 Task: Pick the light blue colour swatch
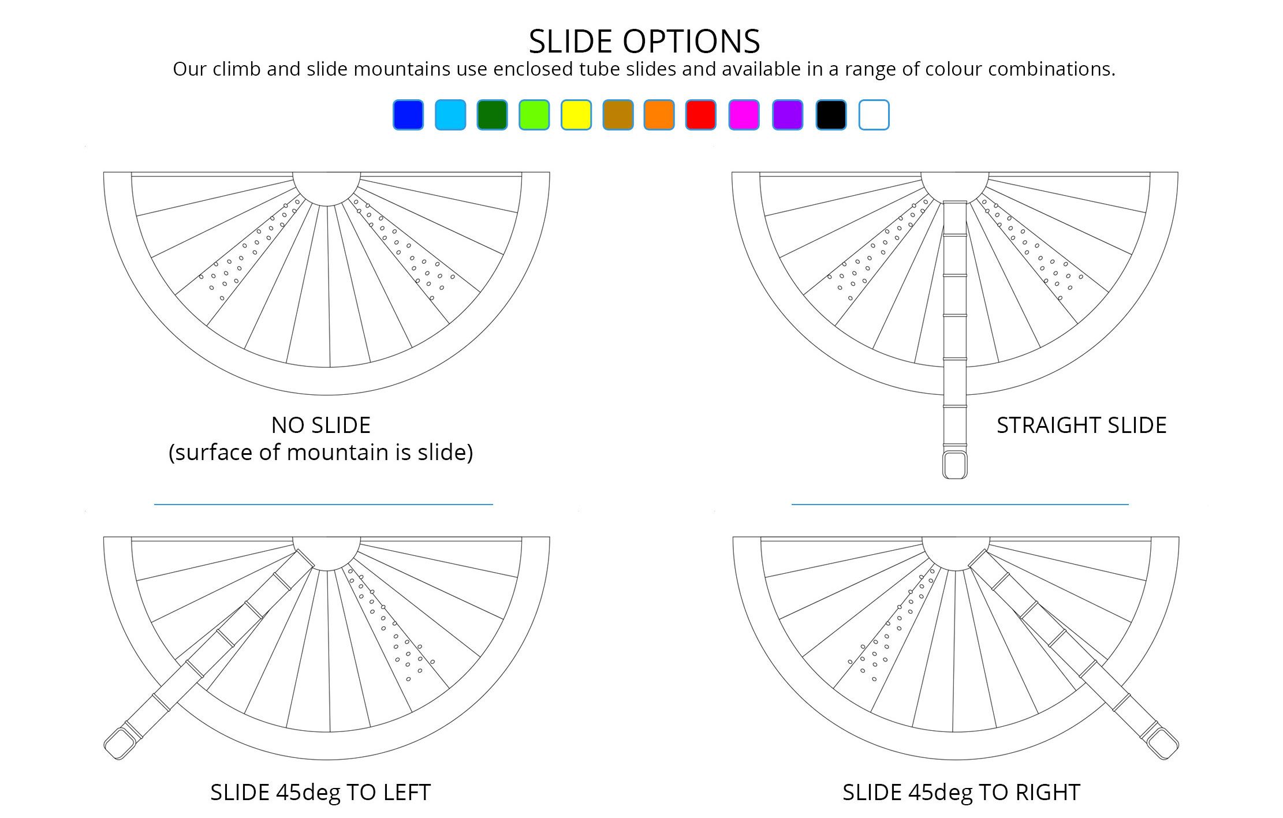click(450, 115)
